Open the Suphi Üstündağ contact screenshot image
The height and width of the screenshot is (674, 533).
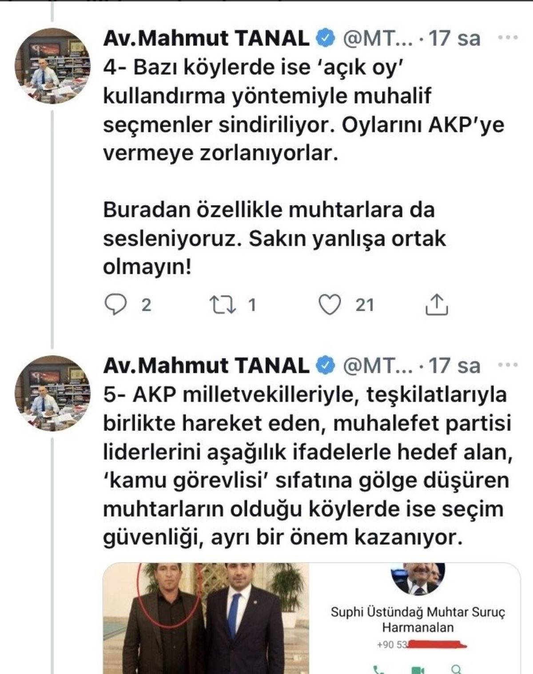[417, 618]
